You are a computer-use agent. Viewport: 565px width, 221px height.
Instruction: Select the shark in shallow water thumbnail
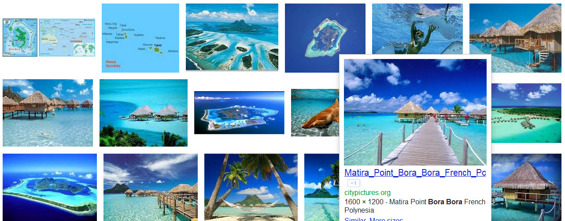pos(315,113)
